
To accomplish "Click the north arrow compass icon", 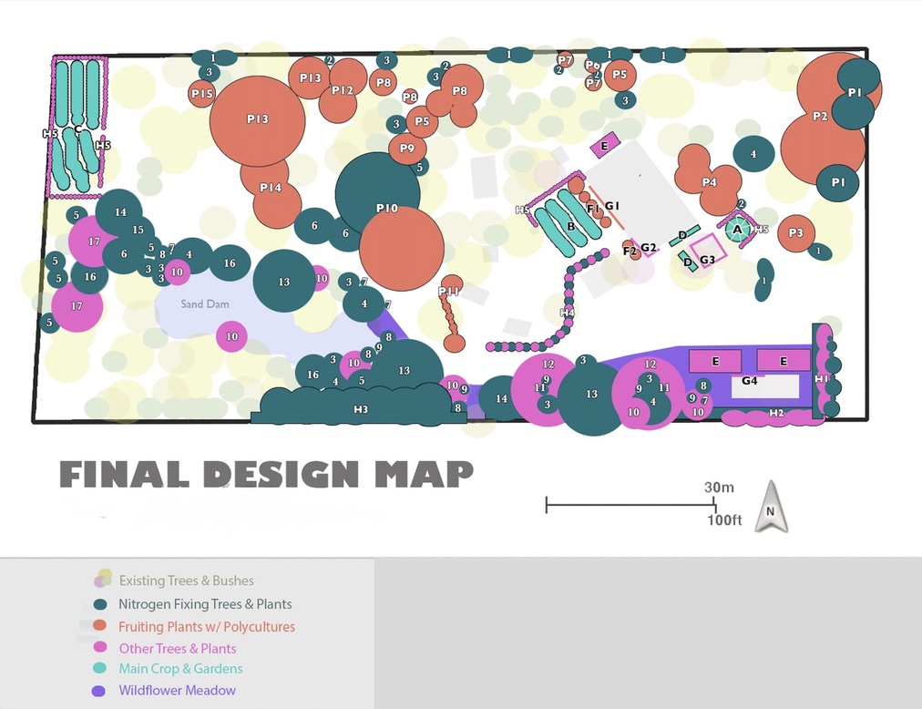I will pyautogui.click(x=771, y=506).
